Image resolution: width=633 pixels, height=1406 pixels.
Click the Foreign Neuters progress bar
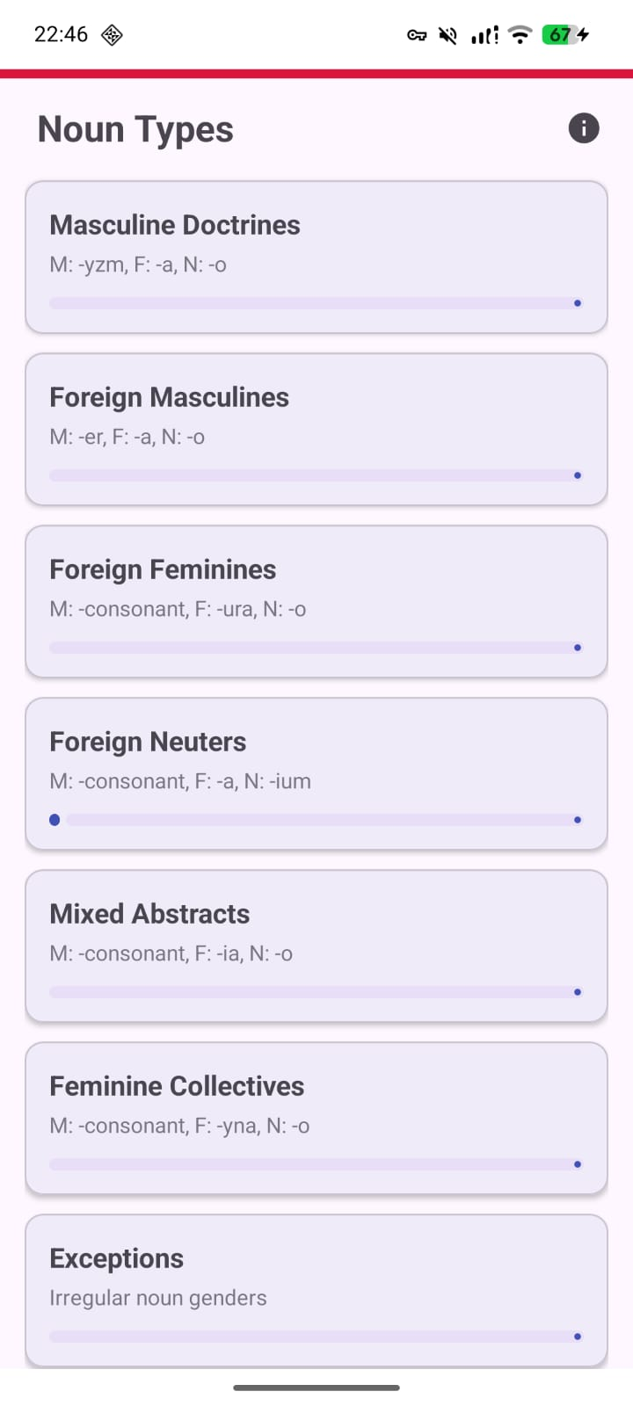click(x=316, y=820)
